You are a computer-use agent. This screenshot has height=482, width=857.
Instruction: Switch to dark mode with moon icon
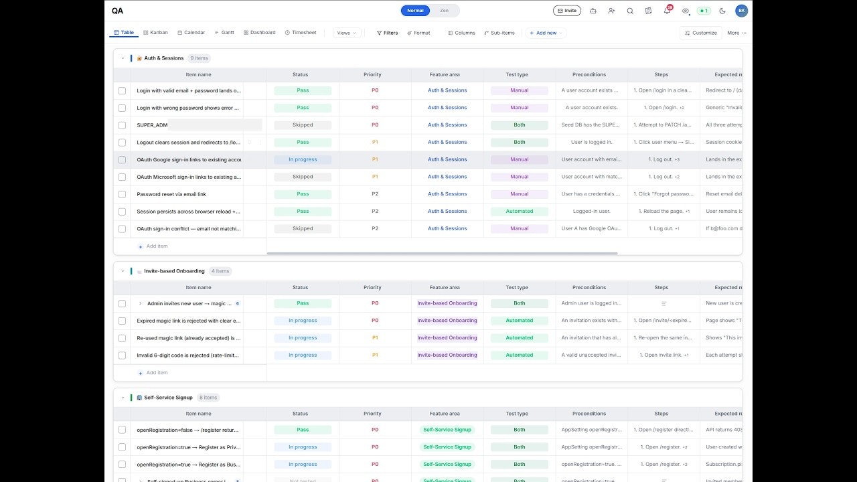tap(722, 11)
